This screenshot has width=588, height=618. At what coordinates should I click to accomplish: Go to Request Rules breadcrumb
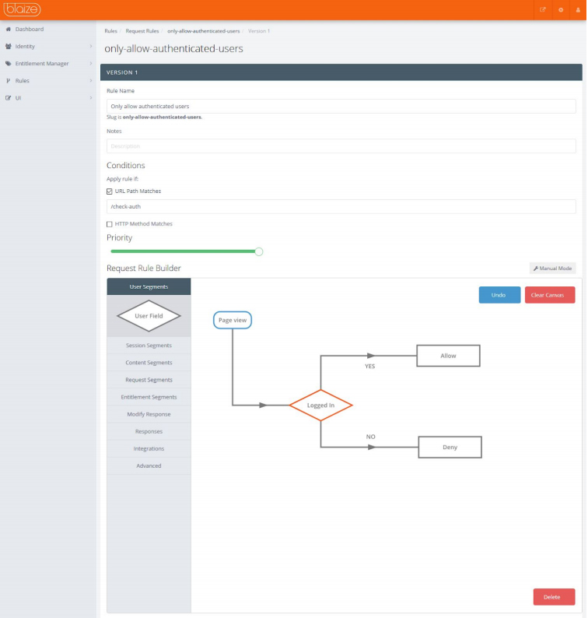click(x=142, y=31)
